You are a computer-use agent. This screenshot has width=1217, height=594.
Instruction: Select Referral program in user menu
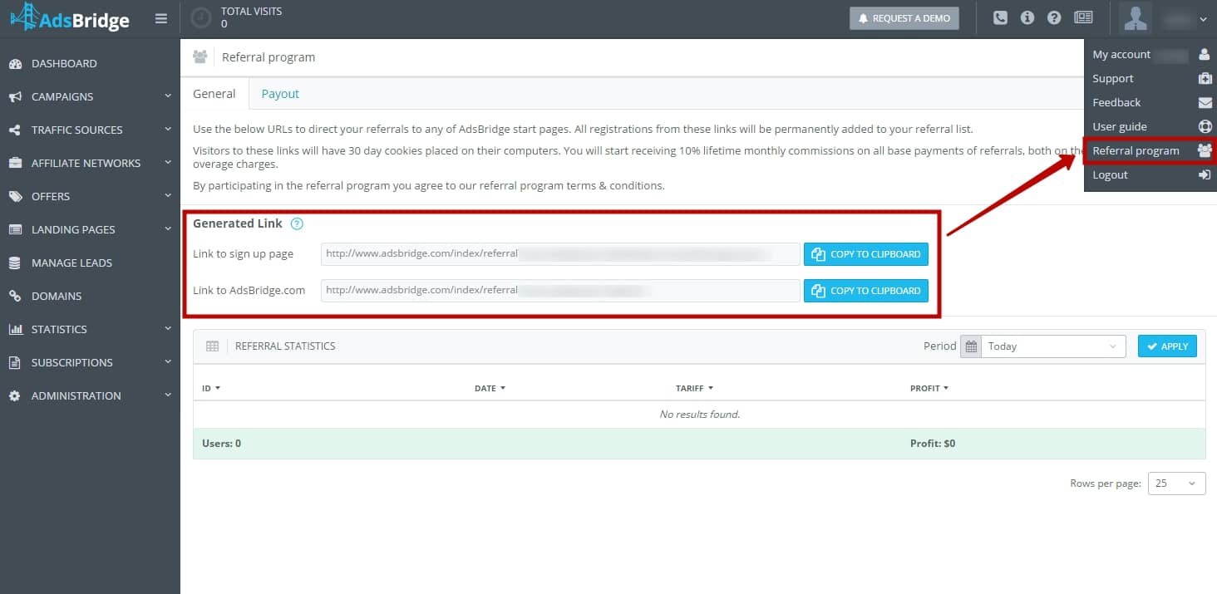(1150, 150)
